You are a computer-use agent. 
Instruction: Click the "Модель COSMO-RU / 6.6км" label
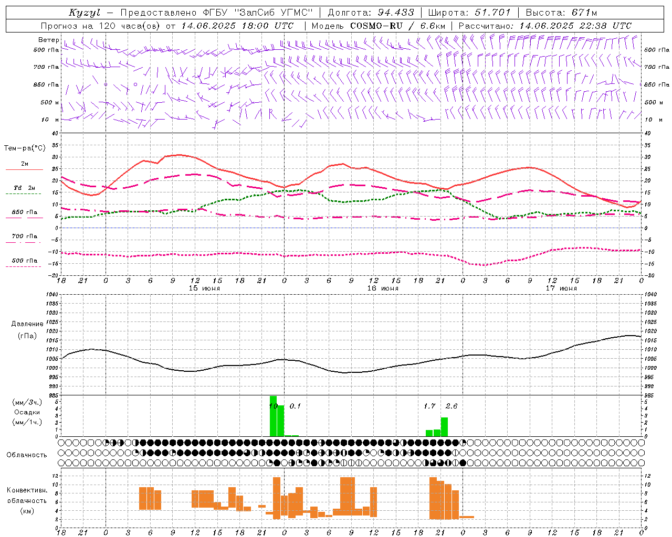(379, 26)
